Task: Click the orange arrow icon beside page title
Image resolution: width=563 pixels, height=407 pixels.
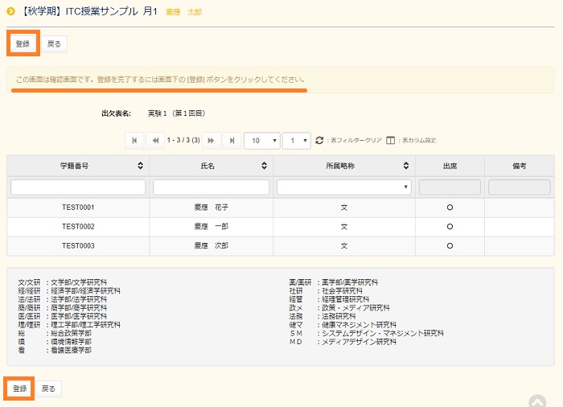Action: tap(11, 12)
